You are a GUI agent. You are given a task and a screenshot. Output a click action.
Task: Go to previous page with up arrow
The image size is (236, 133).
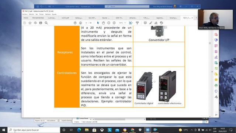tap(75, 23)
